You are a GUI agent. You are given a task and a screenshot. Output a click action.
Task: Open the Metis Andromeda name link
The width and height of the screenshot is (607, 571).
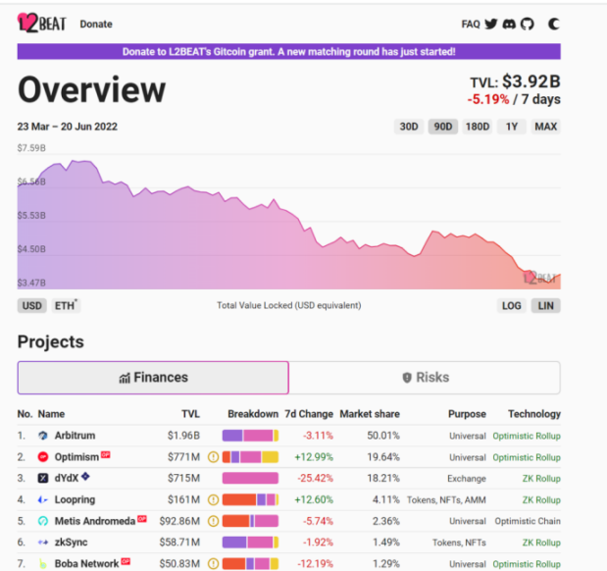tap(95, 521)
